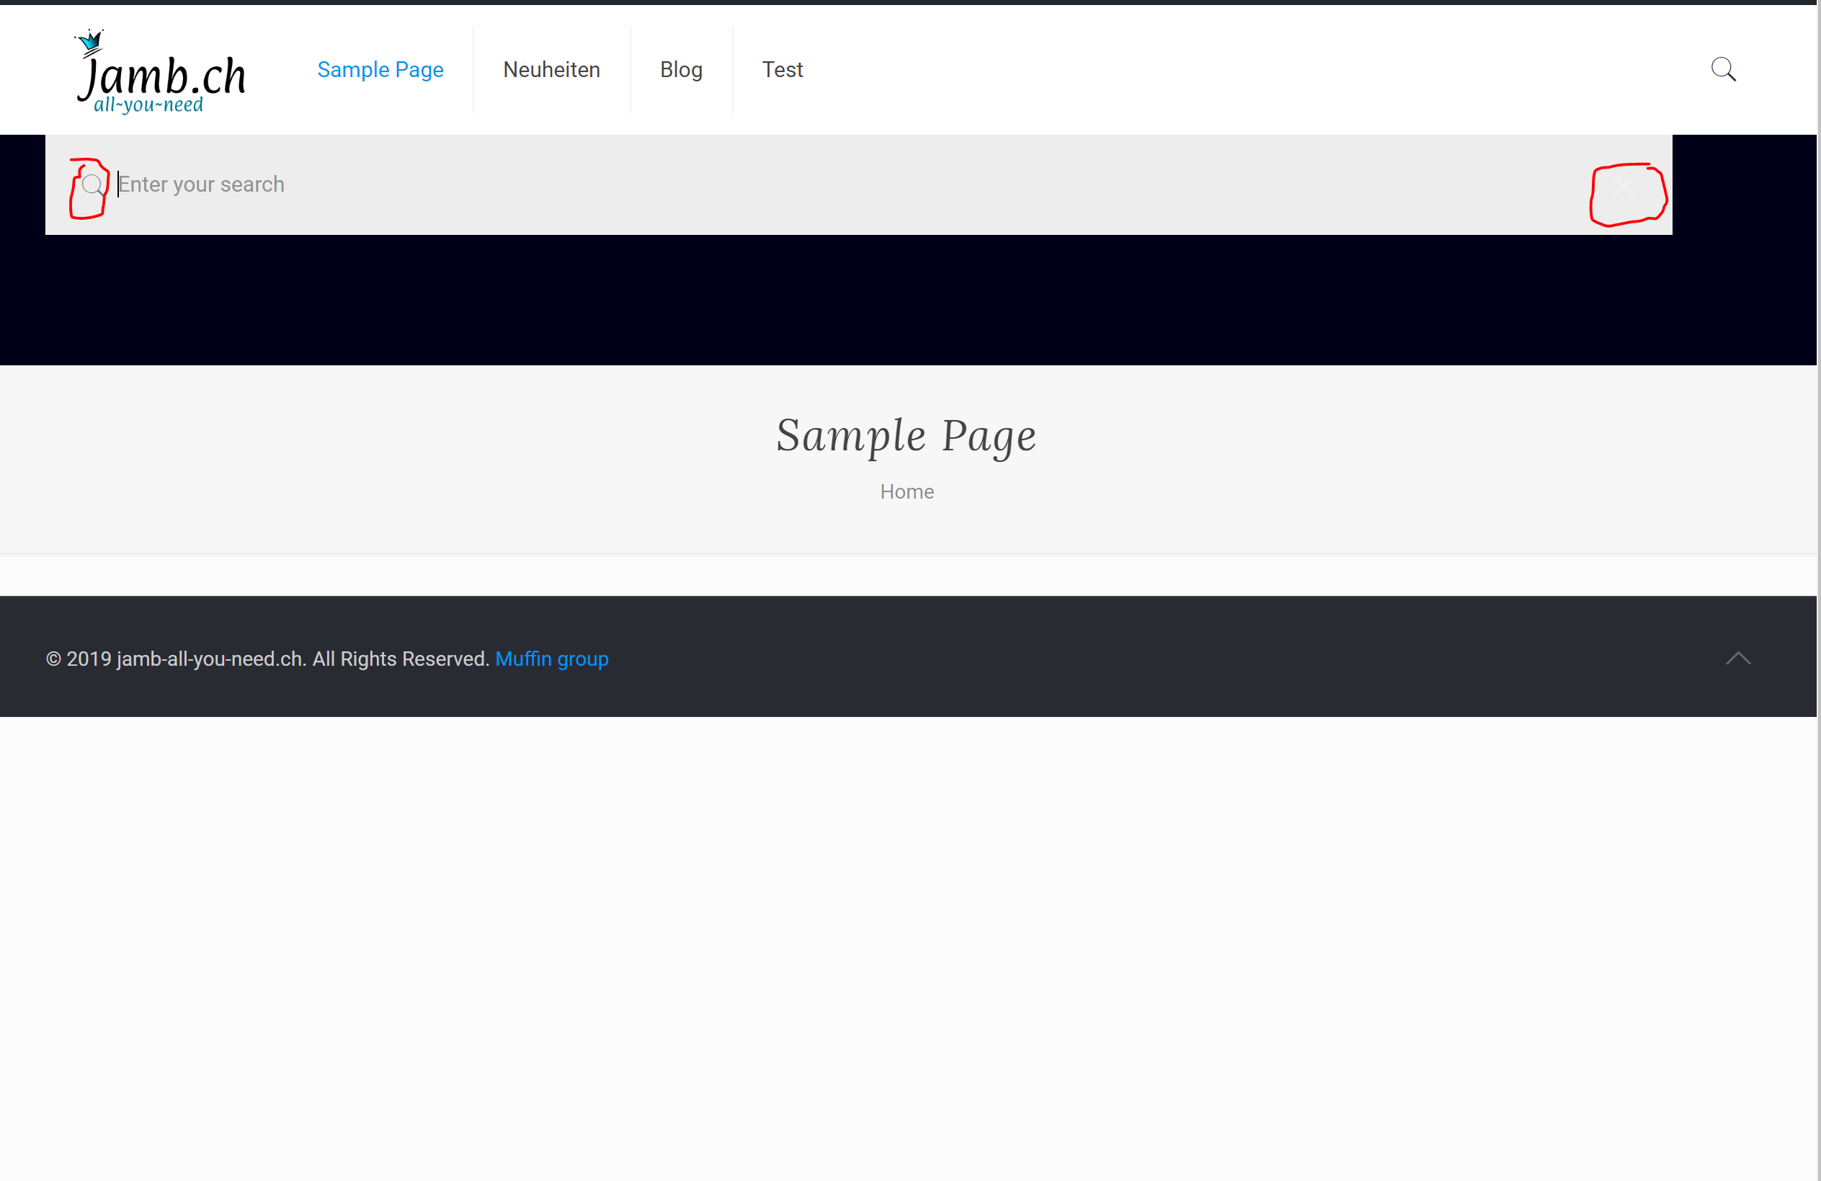
Task: Click the 'all-you-need' logo tagline
Action: point(148,104)
